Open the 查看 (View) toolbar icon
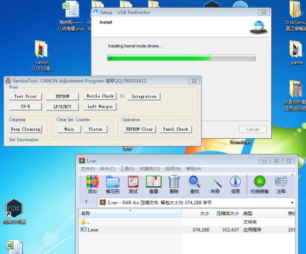This screenshot has width=306, height=254. (154, 184)
